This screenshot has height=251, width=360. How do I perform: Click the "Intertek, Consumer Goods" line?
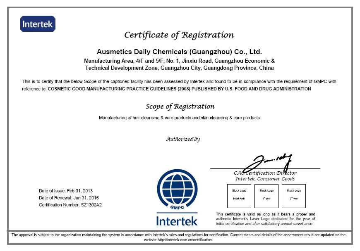pos(265,179)
